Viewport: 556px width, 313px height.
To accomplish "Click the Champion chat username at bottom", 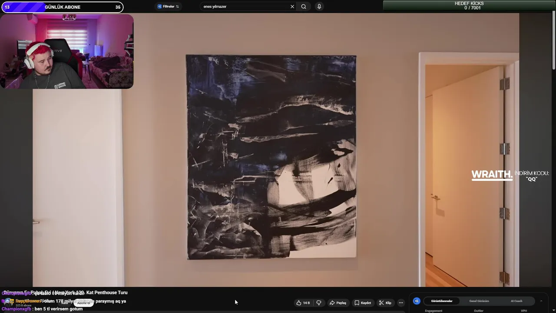I will (x=17, y=309).
